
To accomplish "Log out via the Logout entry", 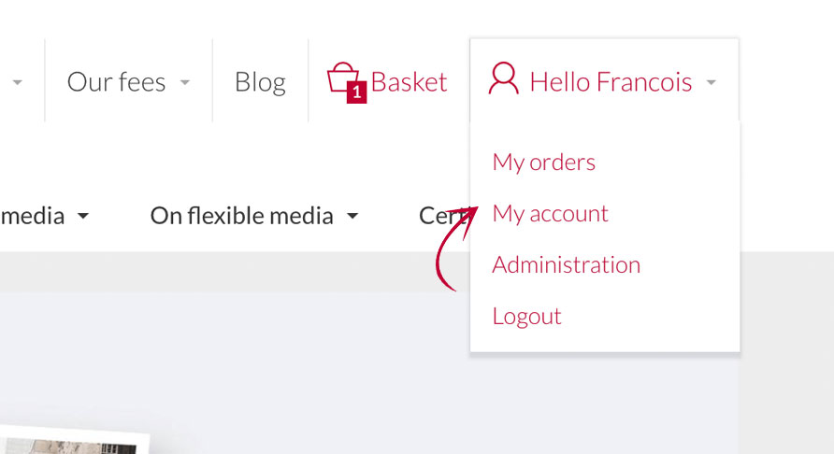I will pos(526,317).
